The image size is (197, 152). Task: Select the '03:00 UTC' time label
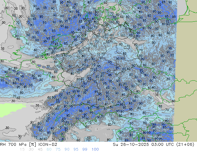(x=163, y=145)
